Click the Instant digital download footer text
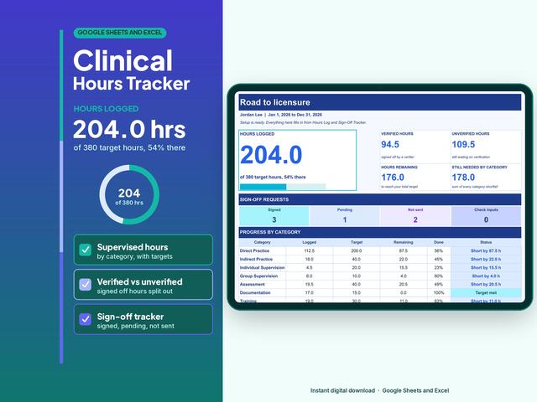 click(x=342, y=390)
